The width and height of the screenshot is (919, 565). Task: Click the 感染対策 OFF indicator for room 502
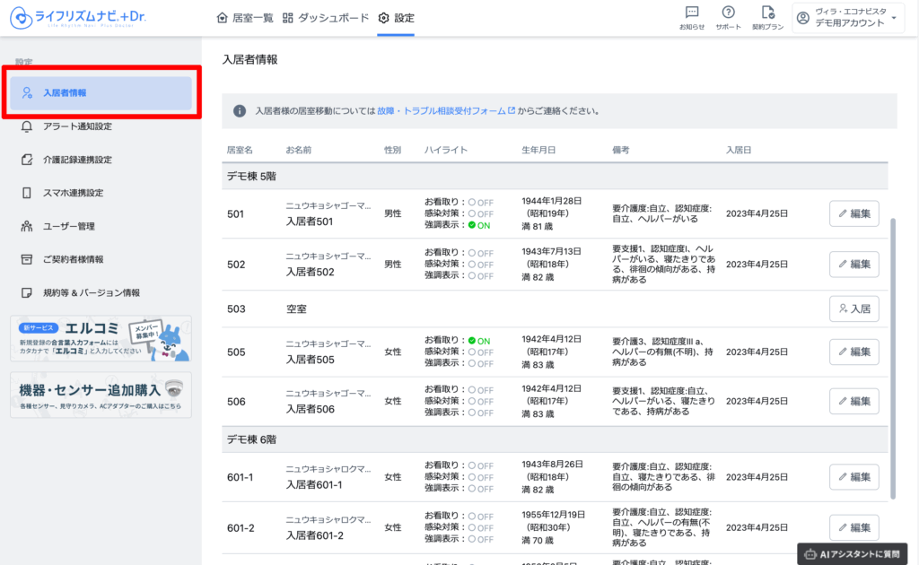coord(480,264)
